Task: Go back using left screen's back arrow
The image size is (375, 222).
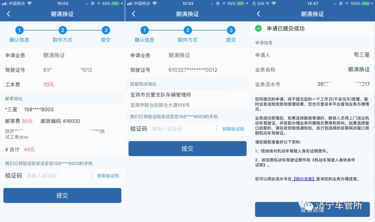Action: pos(9,14)
